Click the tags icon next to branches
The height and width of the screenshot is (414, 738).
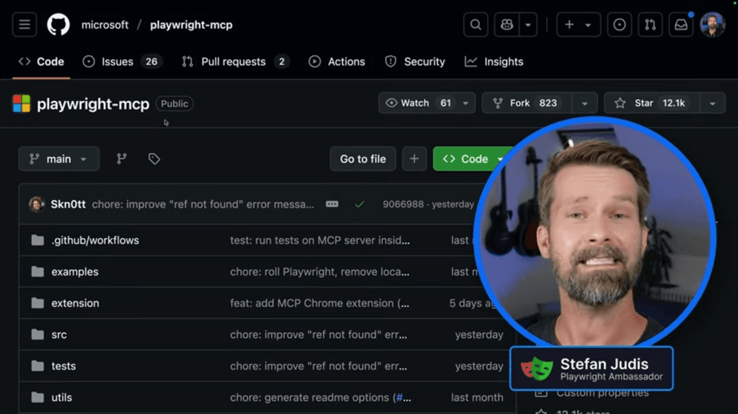point(154,158)
